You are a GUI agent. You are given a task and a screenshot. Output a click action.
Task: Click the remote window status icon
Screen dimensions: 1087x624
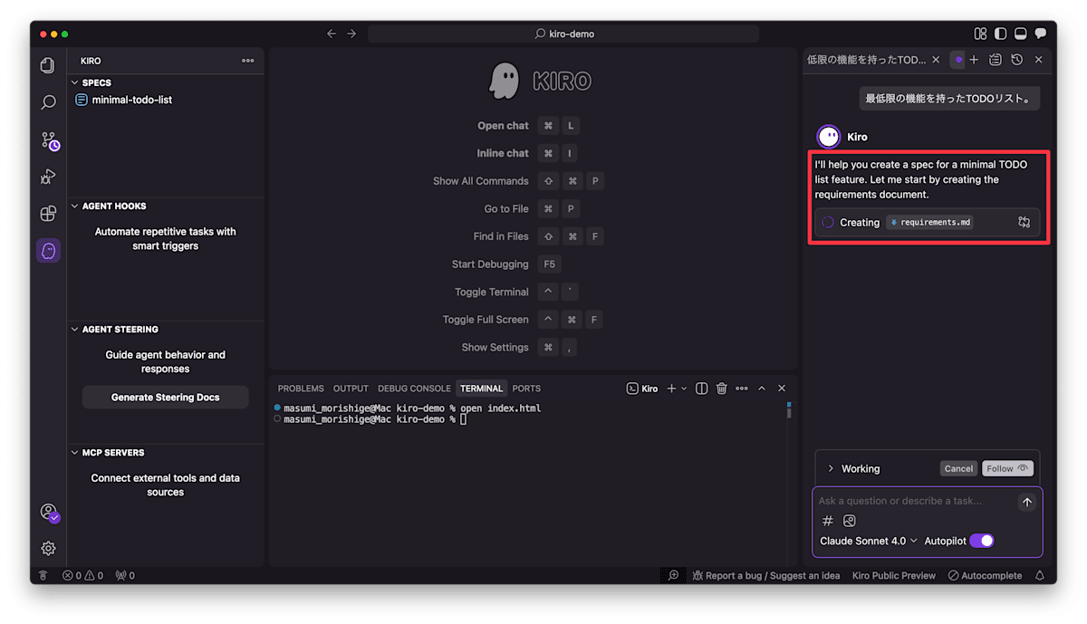[x=43, y=575]
